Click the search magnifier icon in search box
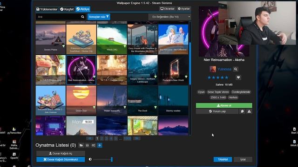The width and height of the screenshot is (298, 167). [x=82, y=17]
